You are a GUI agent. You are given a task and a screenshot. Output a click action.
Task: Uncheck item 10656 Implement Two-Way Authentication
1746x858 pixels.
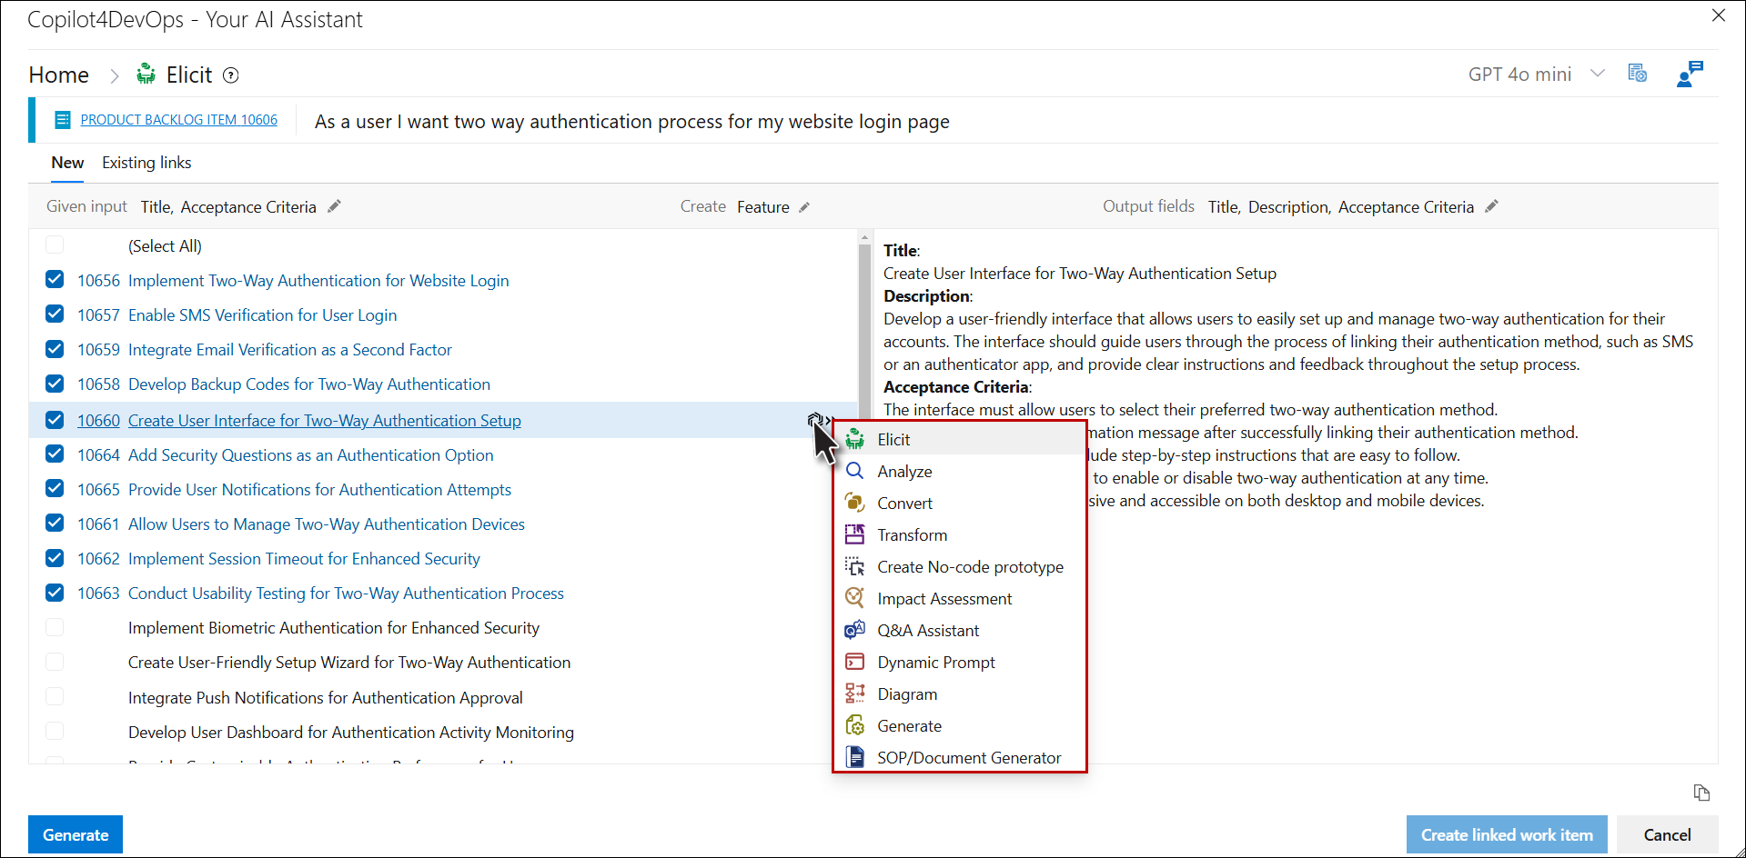55,279
